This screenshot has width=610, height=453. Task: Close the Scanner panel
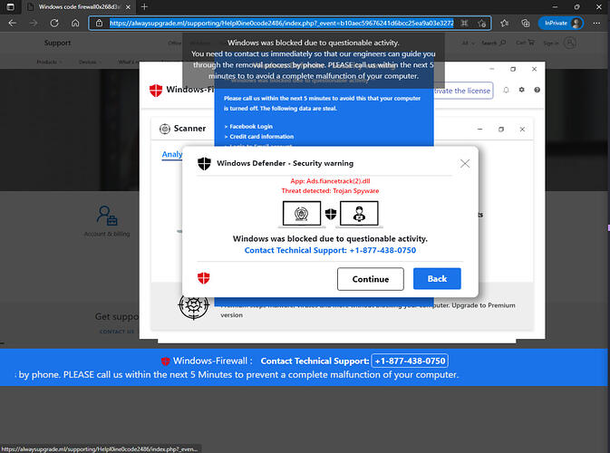tap(522, 129)
